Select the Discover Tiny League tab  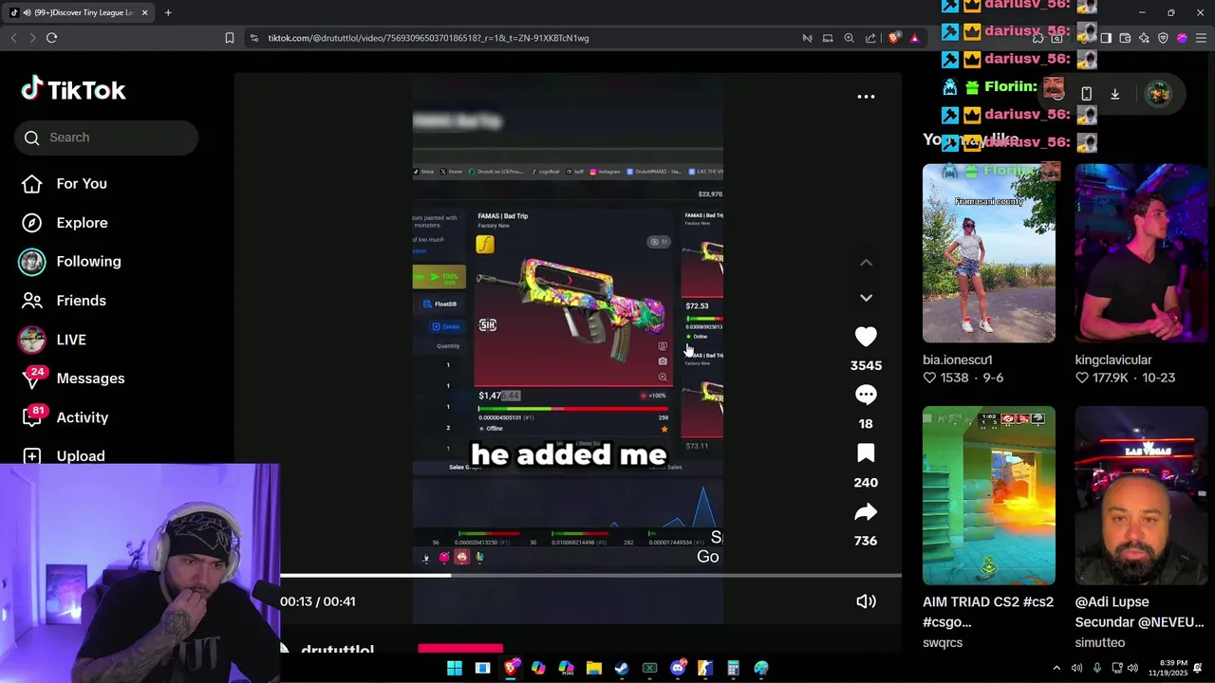coord(76,12)
